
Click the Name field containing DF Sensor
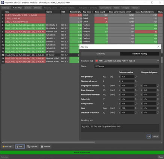(127, 66)
